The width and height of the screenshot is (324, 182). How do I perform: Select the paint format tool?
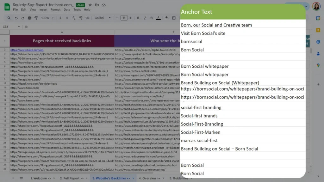[35, 18]
